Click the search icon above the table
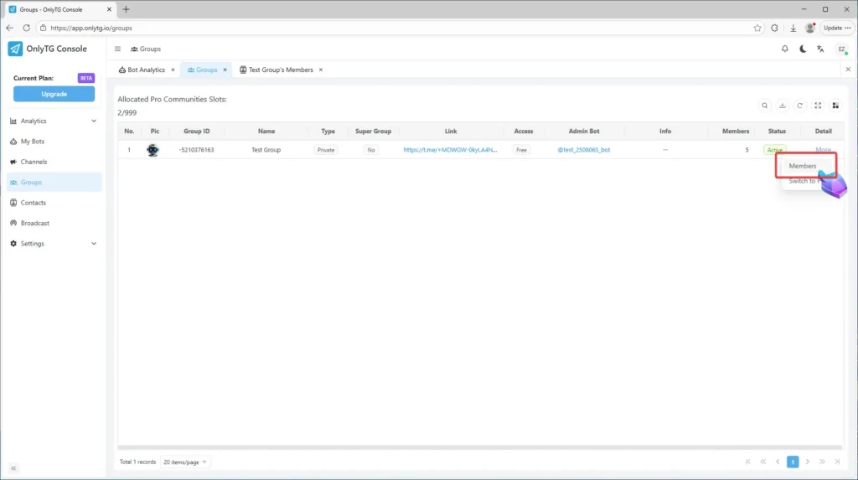 pos(765,106)
